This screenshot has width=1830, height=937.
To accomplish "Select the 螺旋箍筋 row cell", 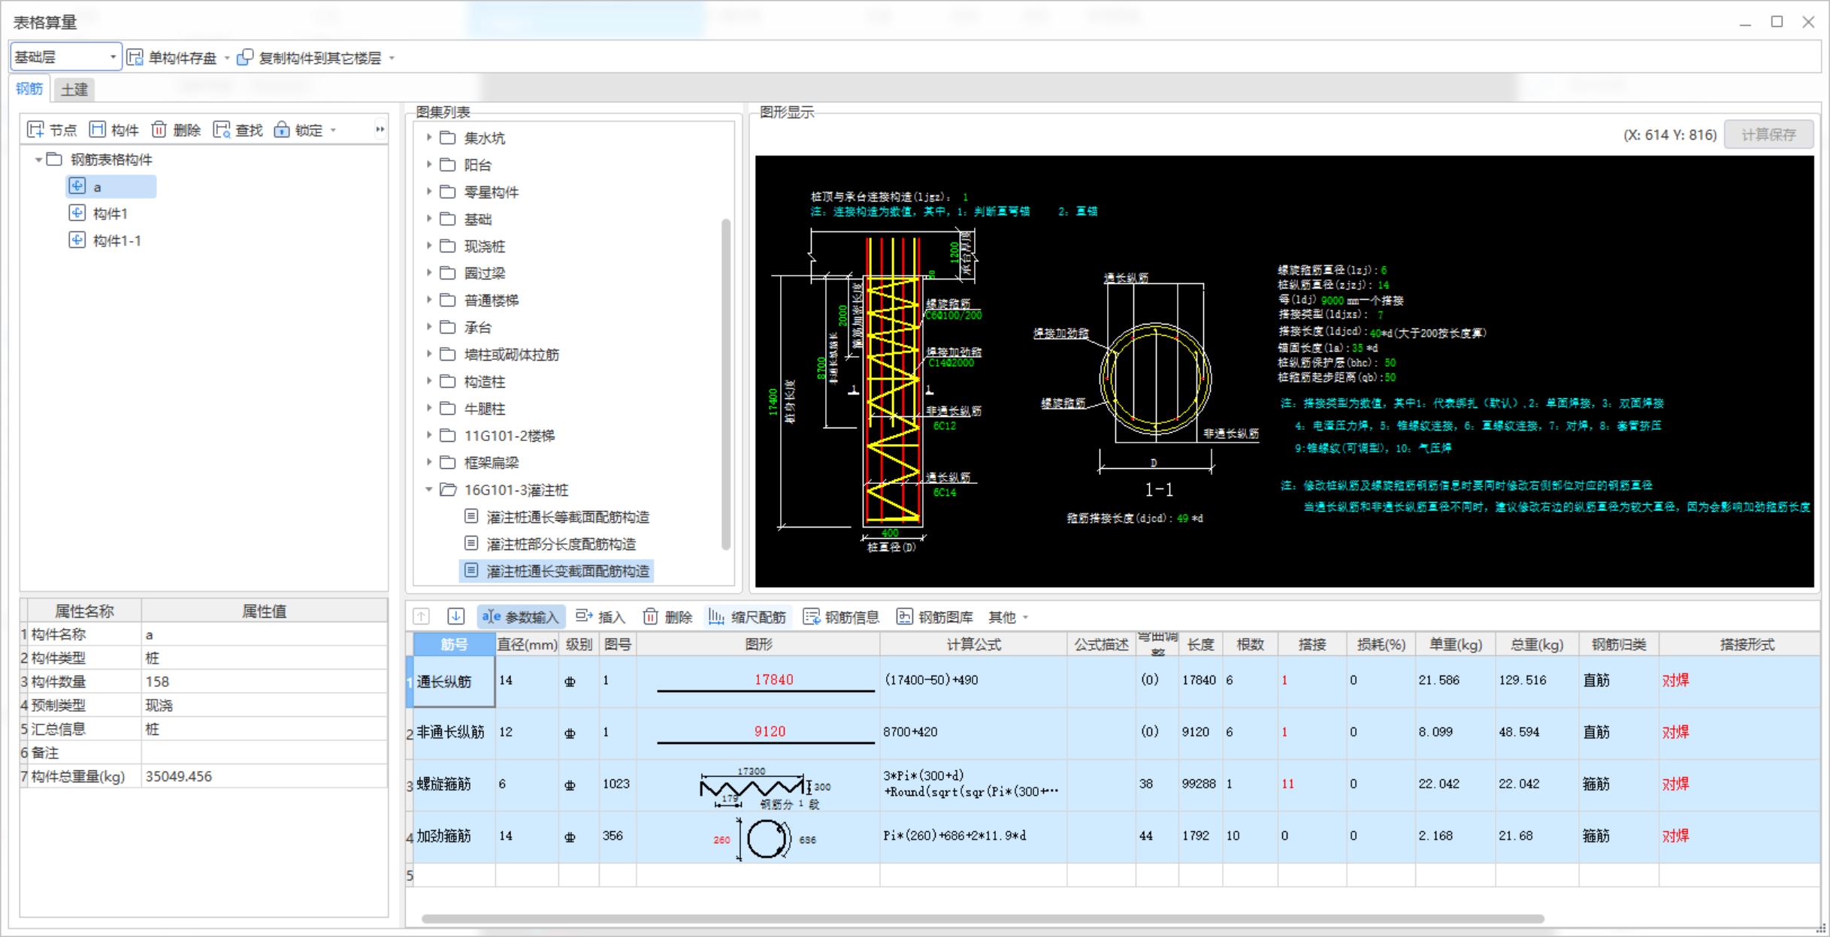I will pos(454,784).
